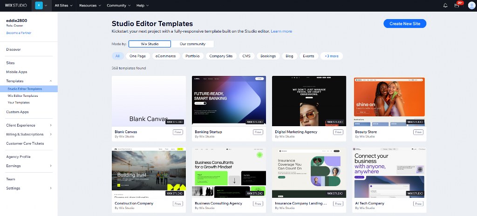Expand the workspace switcher dropdown arrow

click(x=46, y=6)
